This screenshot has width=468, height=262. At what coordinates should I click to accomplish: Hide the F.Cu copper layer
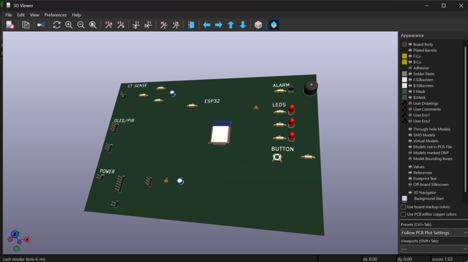(410, 56)
